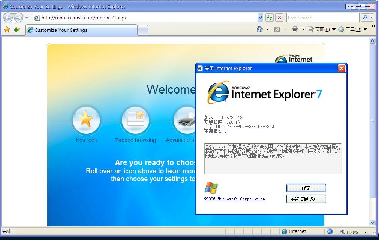This screenshot has width=379, height=240.
Task: Click inside the Live Search input field
Action: pyautogui.click(x=322, y=18)
